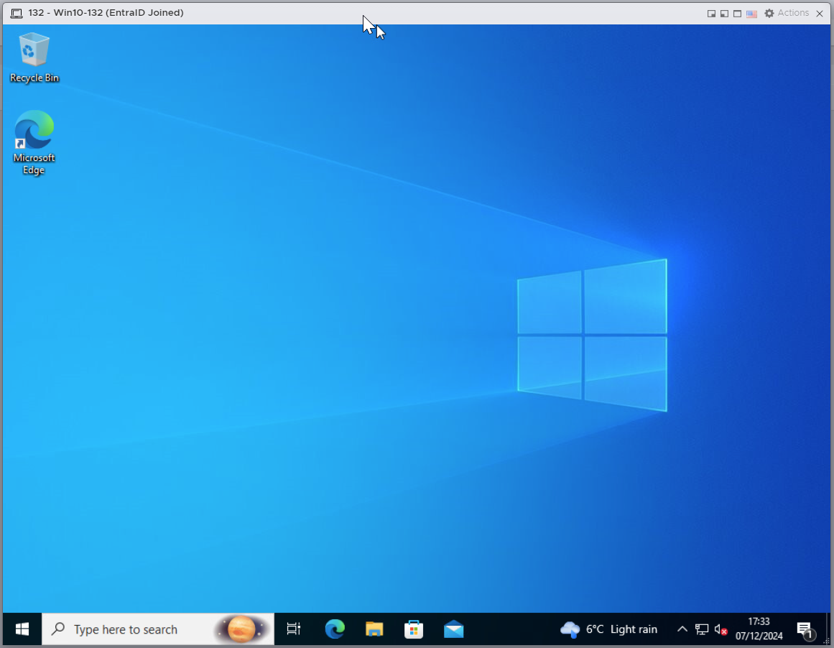Open the notification Action Center
The image size is (834, 648).
point(805,630)
